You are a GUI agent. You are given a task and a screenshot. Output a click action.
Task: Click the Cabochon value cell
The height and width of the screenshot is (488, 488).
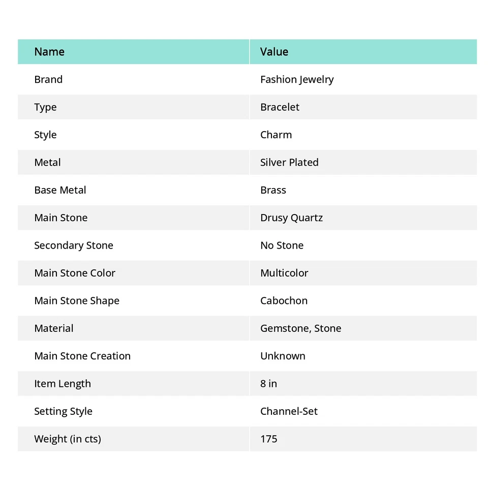pyautogui.click(x=284, y=301)
